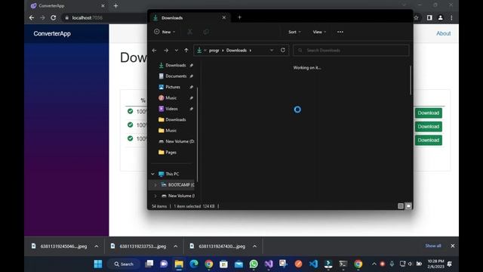Open the Sort dropdown in File Explorer
Viewport: 483px width, 272px height.
point(294,32)
